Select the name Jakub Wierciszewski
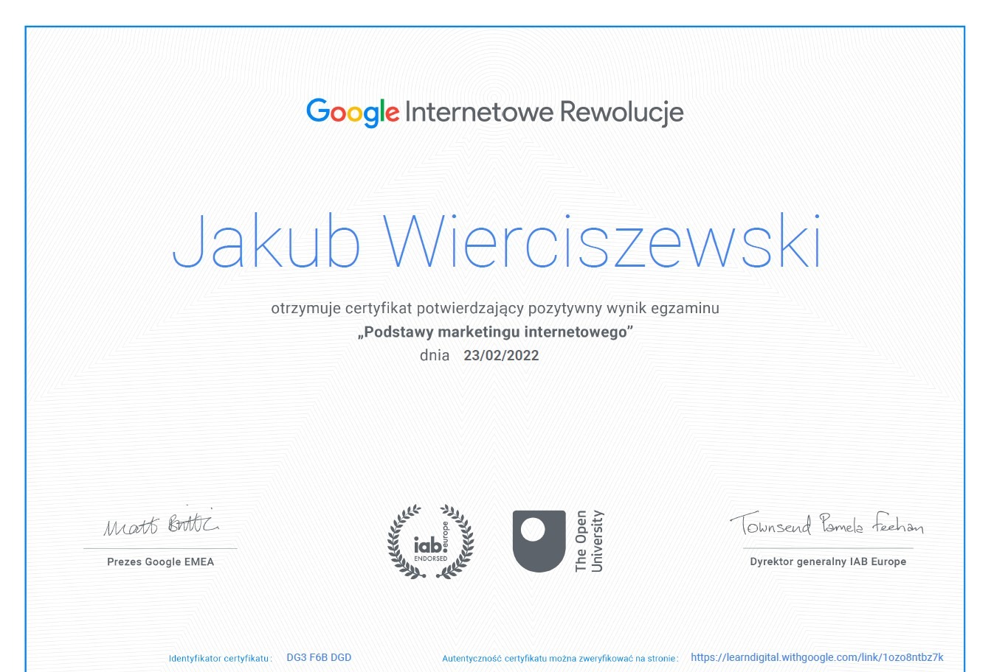The image size is (991, 672). pos(497,242)
